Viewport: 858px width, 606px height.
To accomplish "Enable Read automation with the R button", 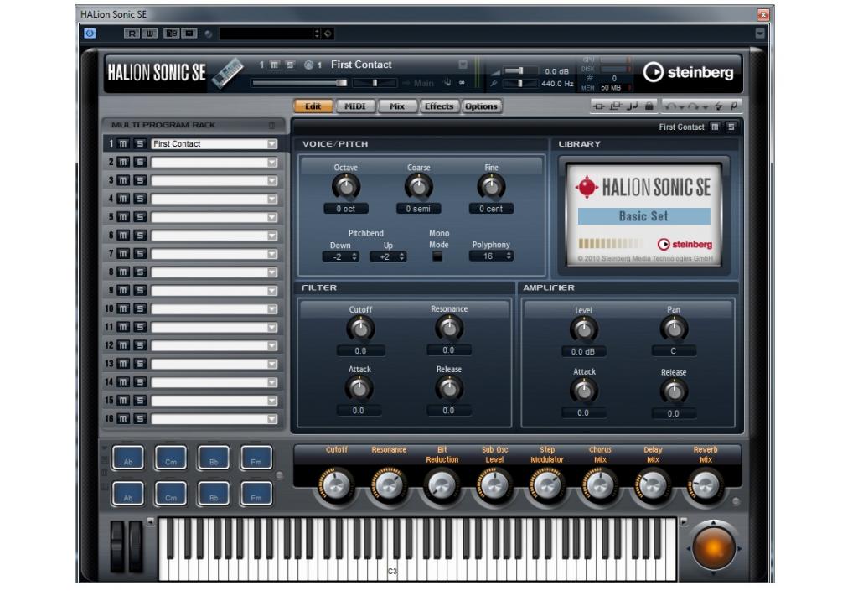I will point(132,34).
